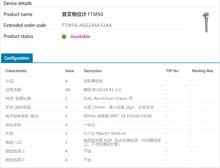Click the green Available status indicator

[x=64, y=36]
